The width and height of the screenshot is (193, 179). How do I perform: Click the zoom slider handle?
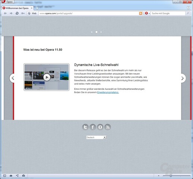tap(171, 176)
